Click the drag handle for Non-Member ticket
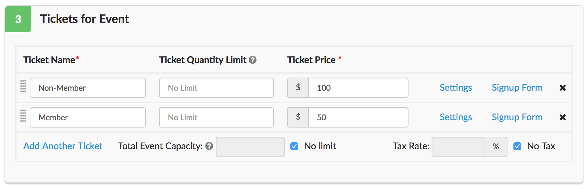 (x=23, y=86)
